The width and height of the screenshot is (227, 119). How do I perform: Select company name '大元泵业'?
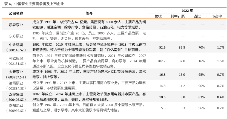coord(16,72)
